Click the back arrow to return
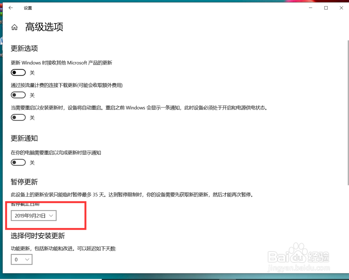The height and width of the screenshot is (280, 349). 10,8
